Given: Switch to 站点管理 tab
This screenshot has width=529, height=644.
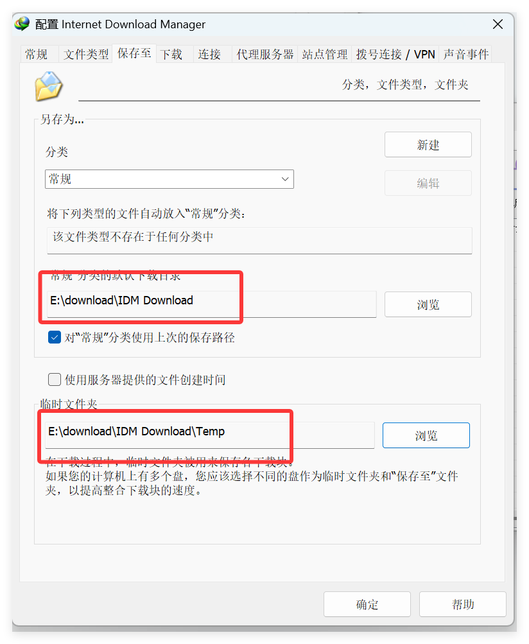Looking at the screenshot, I should coord(325,54).
